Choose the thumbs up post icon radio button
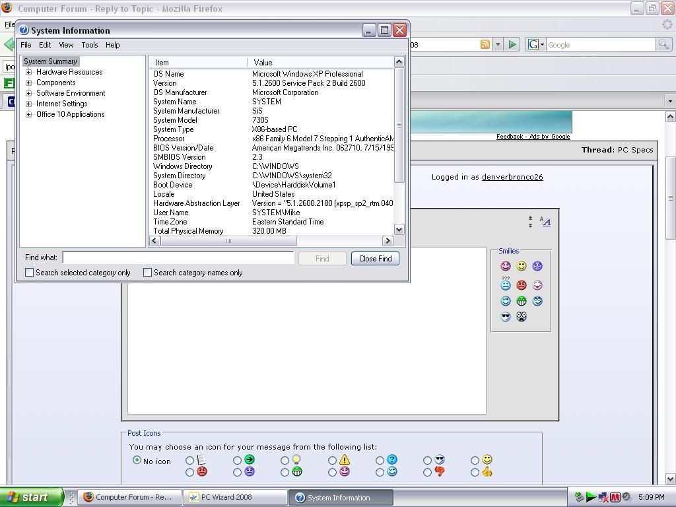 point(475,473)
